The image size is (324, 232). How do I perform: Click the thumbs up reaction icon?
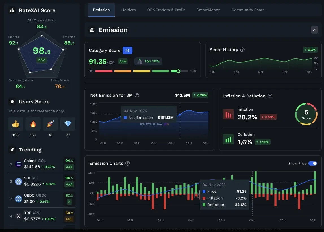[16, 124]
